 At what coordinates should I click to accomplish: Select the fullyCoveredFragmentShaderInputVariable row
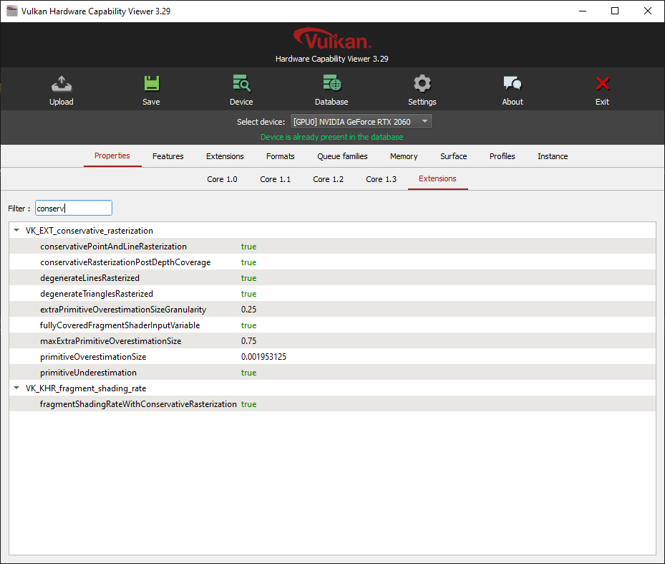(332, 325)
